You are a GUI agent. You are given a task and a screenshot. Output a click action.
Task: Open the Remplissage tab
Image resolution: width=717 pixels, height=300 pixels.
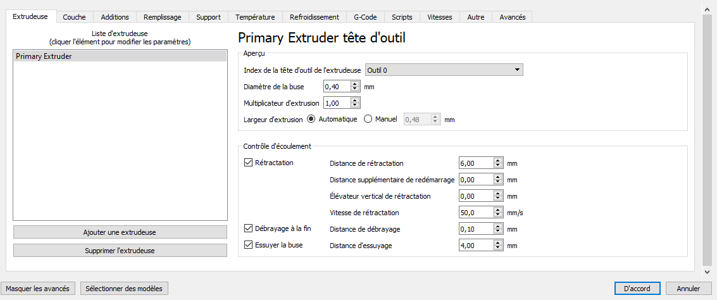[x=163, y=17]
